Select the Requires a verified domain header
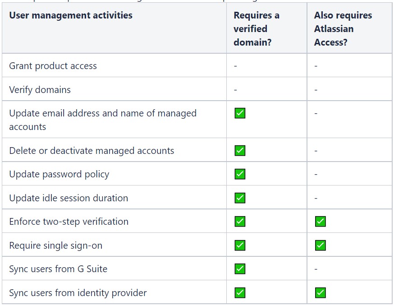The width and height of the screenshot is (394, 306). 257,28
